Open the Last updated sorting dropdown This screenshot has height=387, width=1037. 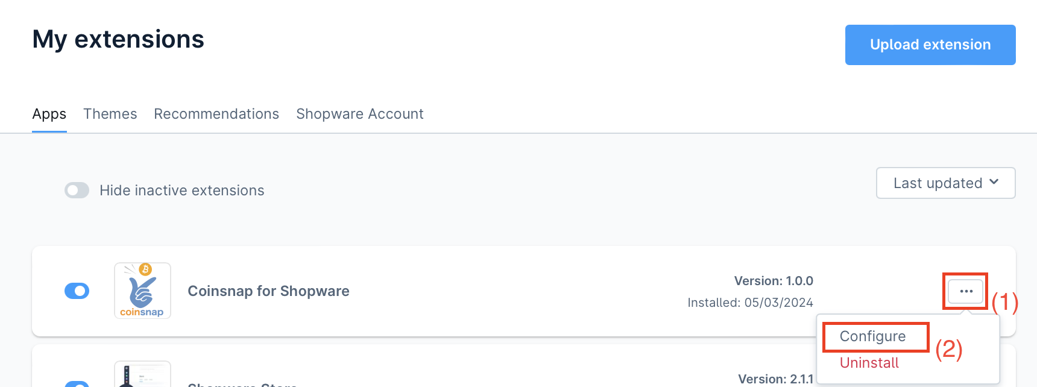click(x=945, y=183)
